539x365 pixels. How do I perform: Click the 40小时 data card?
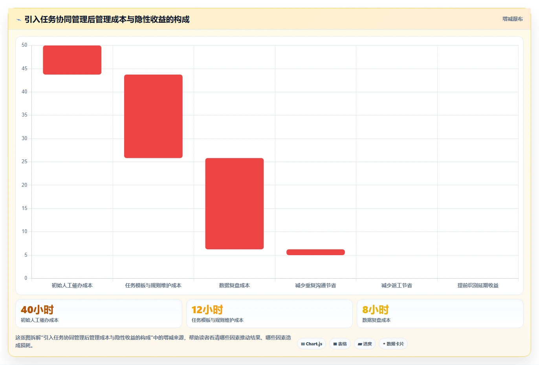point(99,314)
